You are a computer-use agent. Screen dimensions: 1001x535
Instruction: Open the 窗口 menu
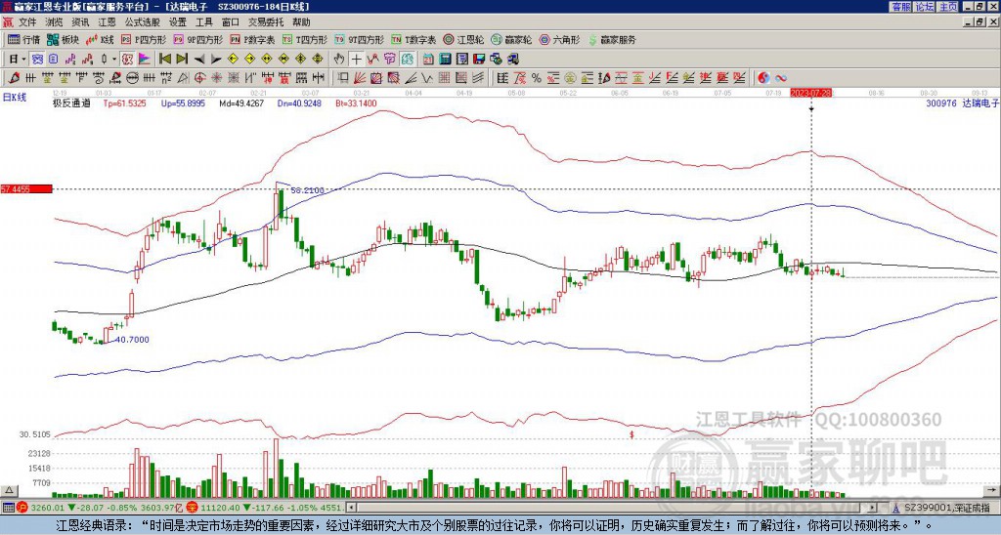coord(231,22)
